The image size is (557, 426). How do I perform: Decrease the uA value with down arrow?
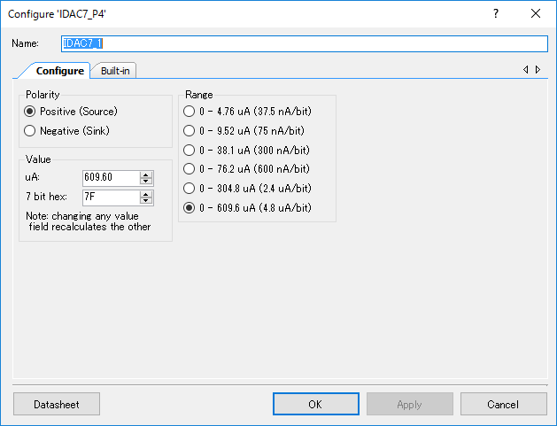tap(146, 182)
